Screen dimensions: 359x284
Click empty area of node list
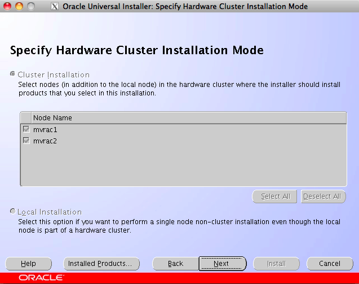coord(183,167)
